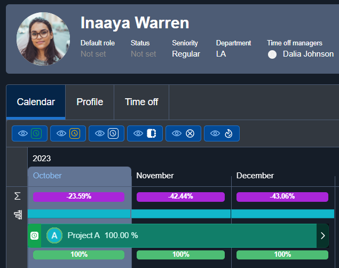Viewport: 339px width, 268px height.
Task: Click Dalia Johnson's manager avatar dot
Action: click(272, 54)
